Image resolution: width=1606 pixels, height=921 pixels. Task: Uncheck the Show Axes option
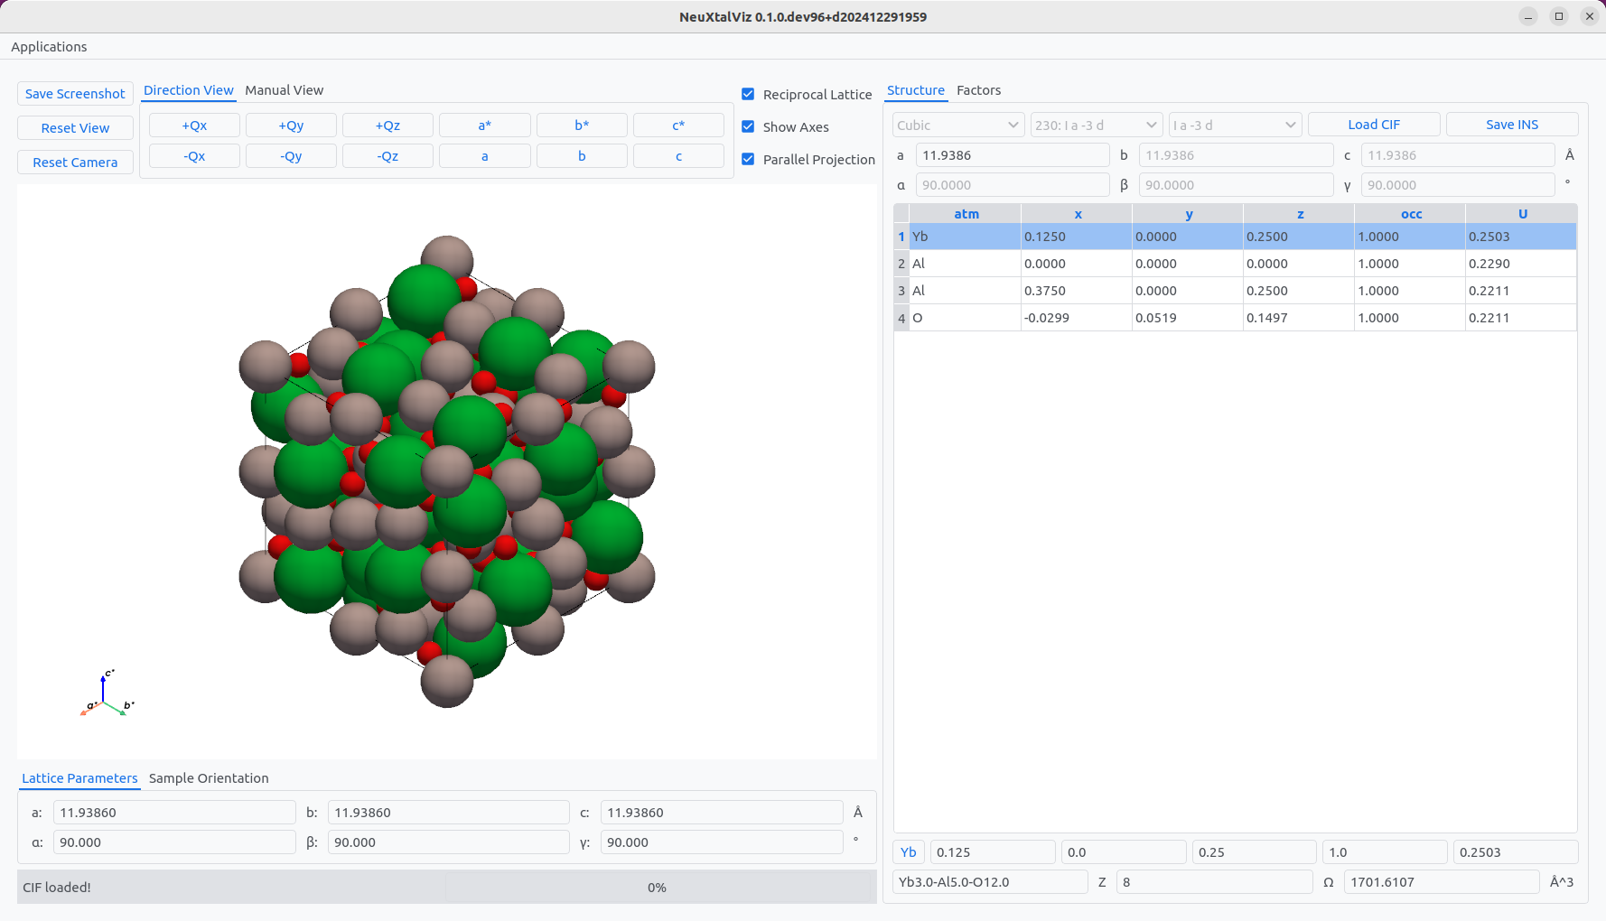(748, 127)
